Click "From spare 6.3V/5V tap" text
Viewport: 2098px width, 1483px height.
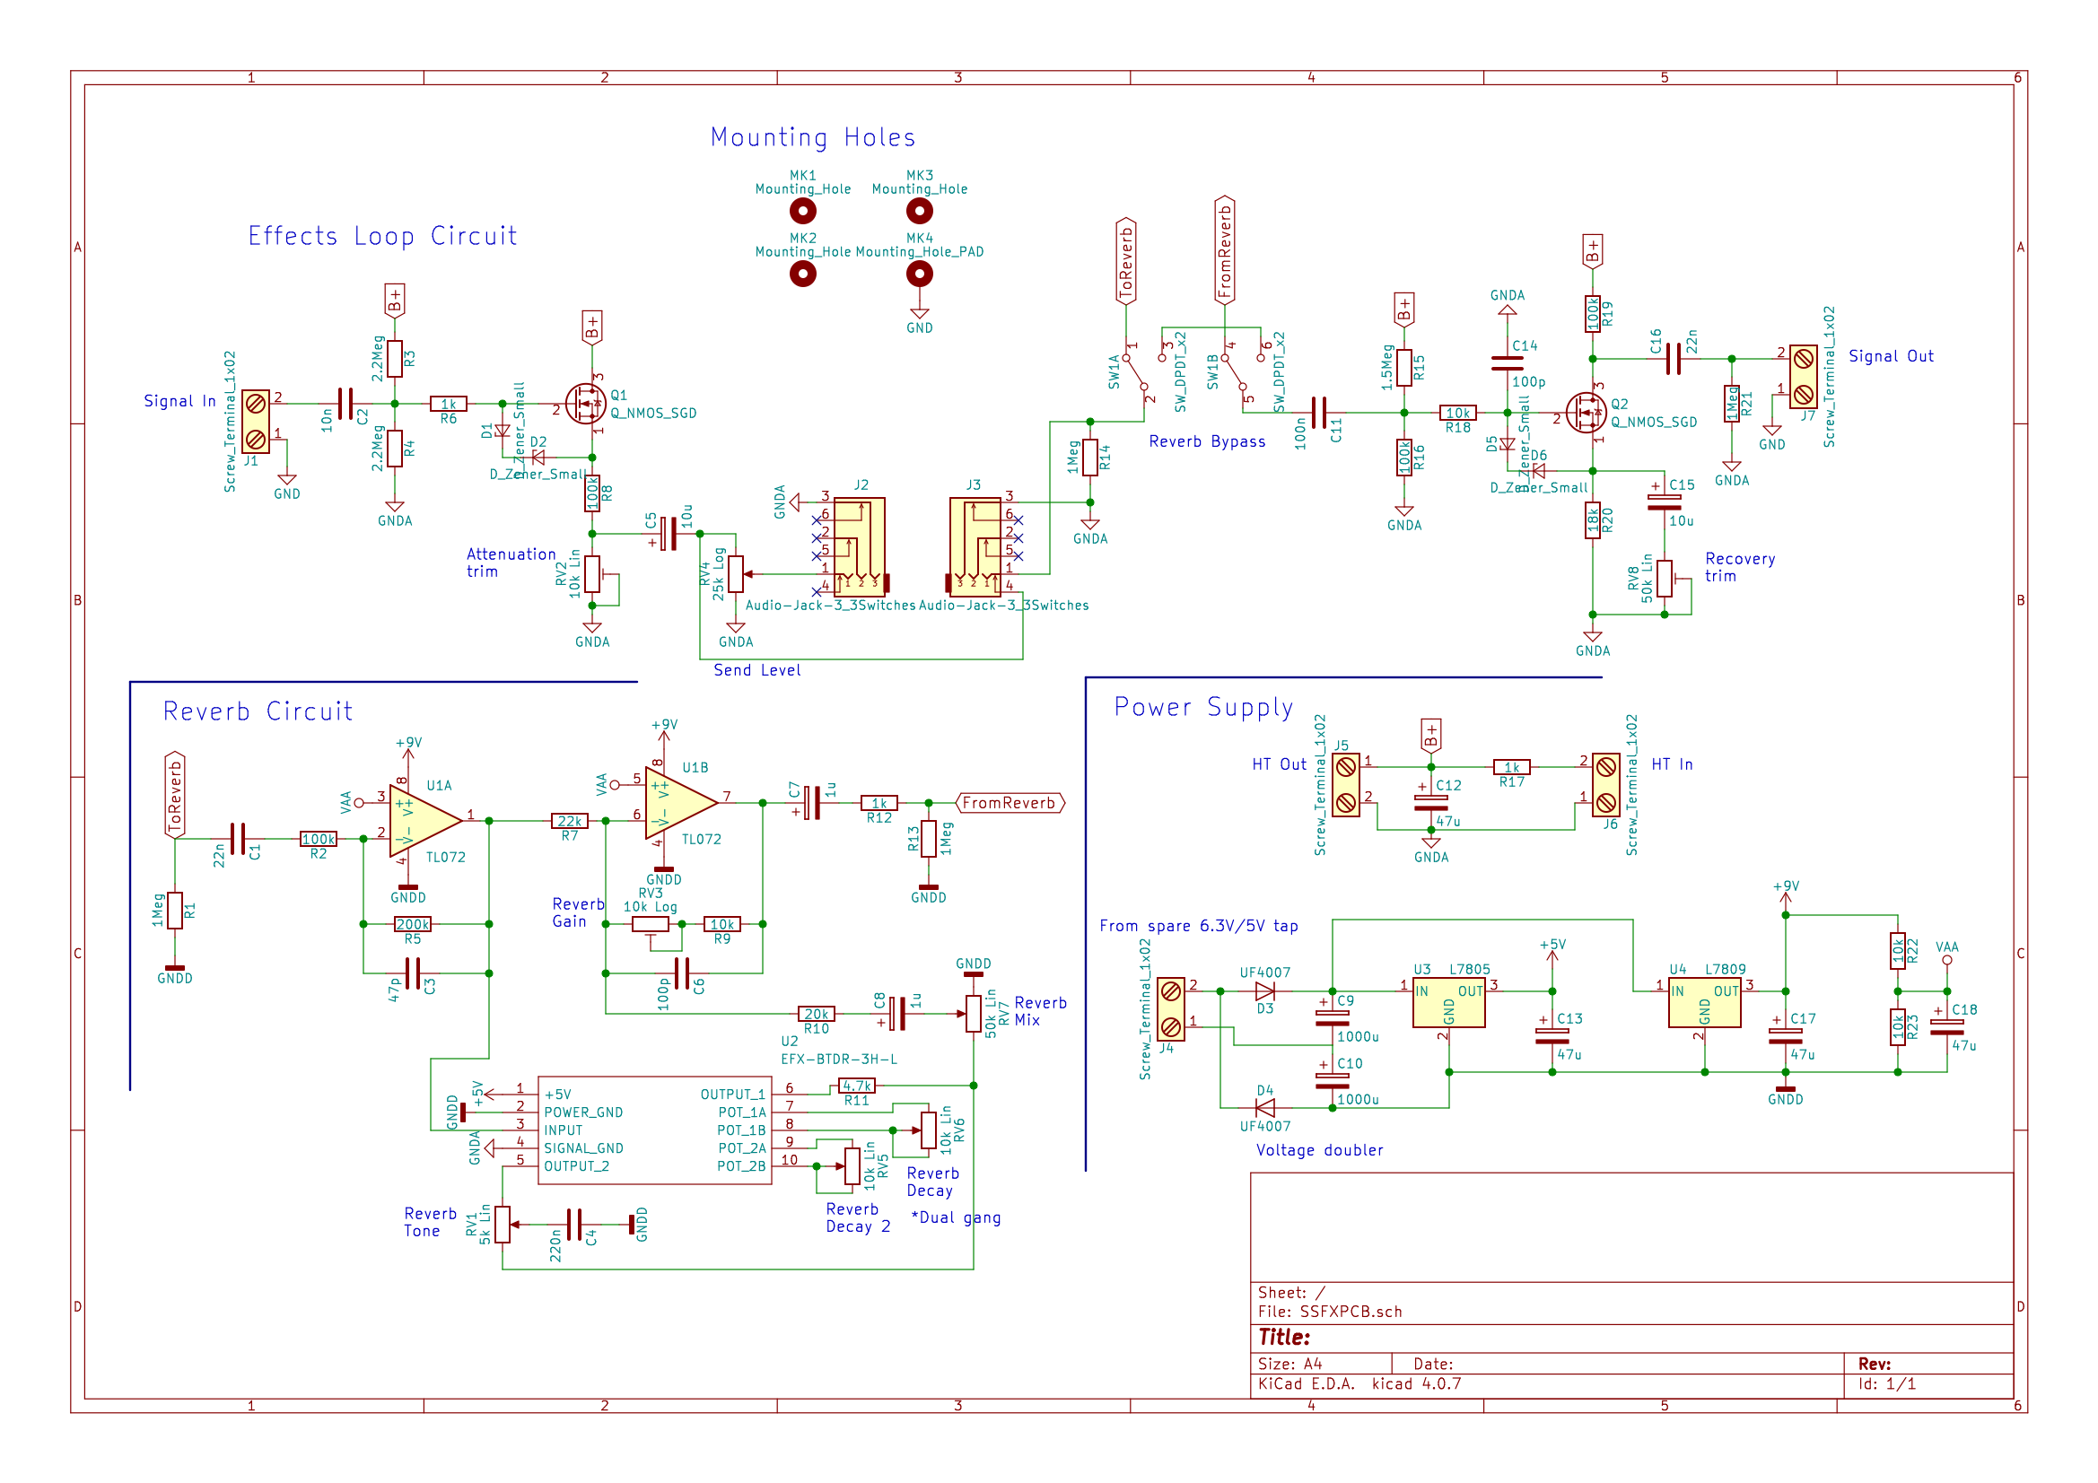coord(1199,927)
